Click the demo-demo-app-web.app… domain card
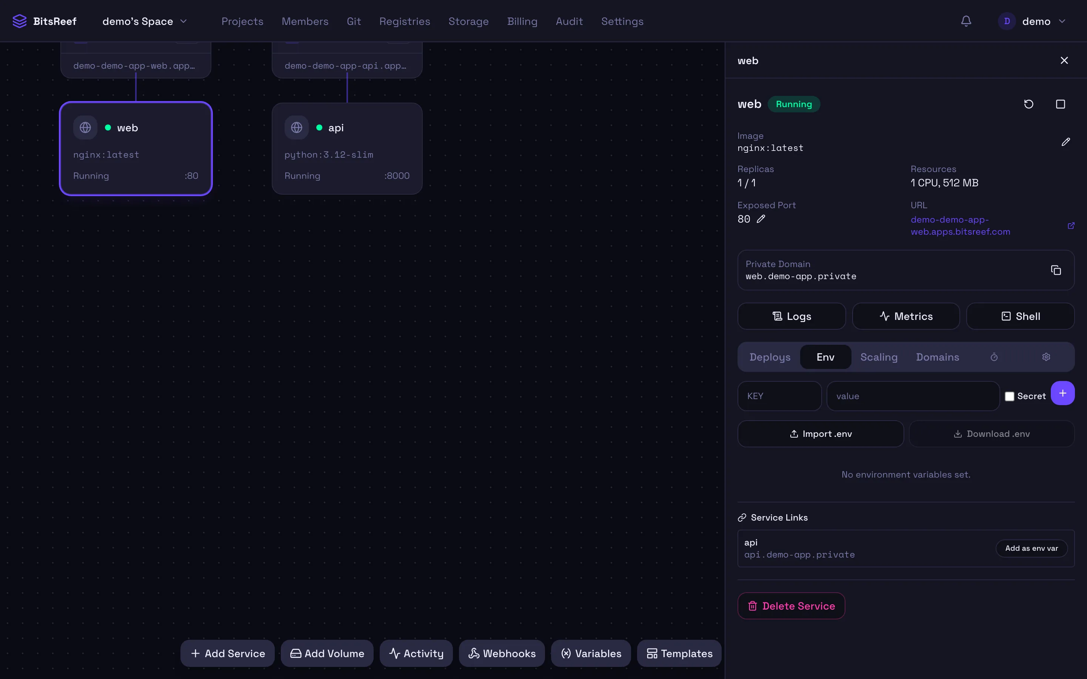Image resolution: width=1087 pixels, height=679 pixels. [135, 61]
